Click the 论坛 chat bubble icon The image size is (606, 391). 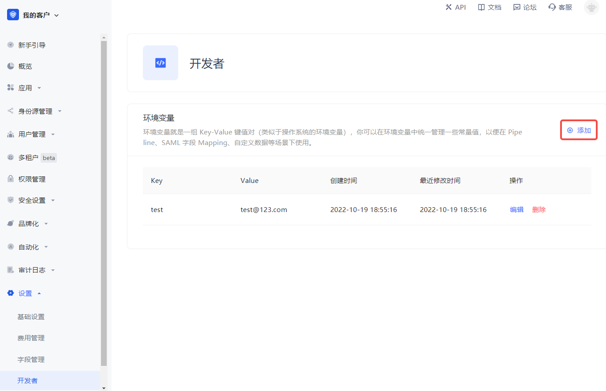point(516,7)
